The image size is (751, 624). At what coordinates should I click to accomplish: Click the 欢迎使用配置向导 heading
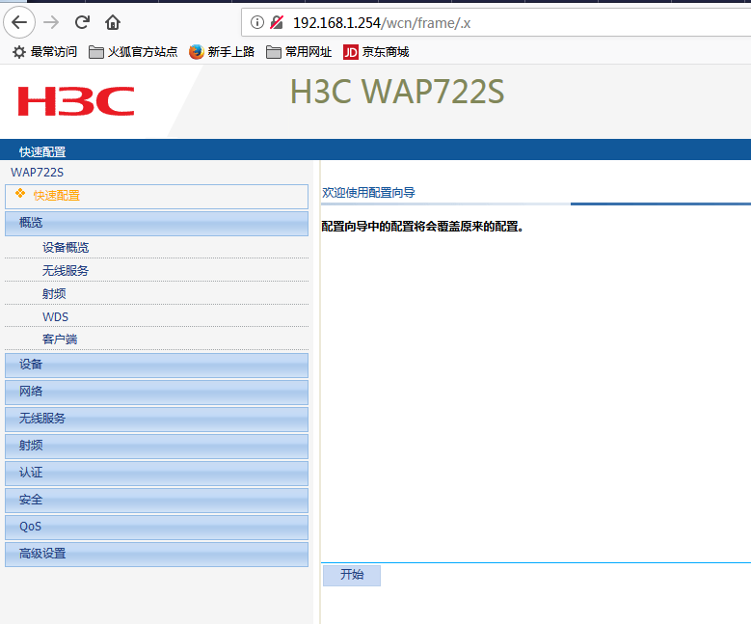click(369, 193)
